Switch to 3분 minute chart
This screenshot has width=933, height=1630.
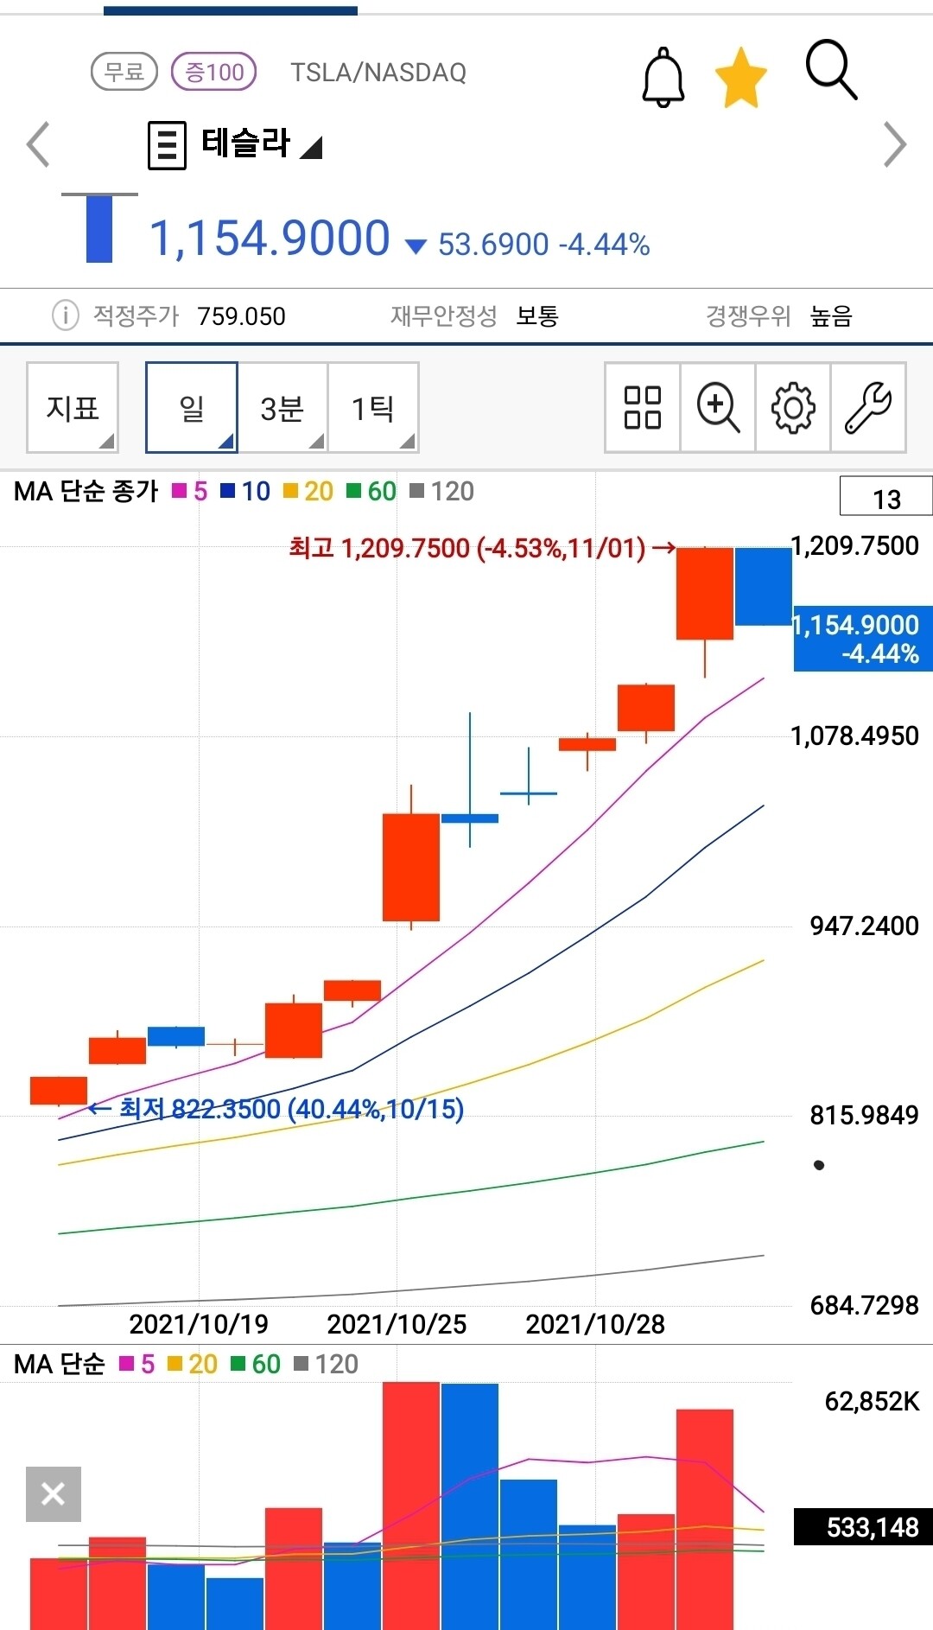[282, 408]
